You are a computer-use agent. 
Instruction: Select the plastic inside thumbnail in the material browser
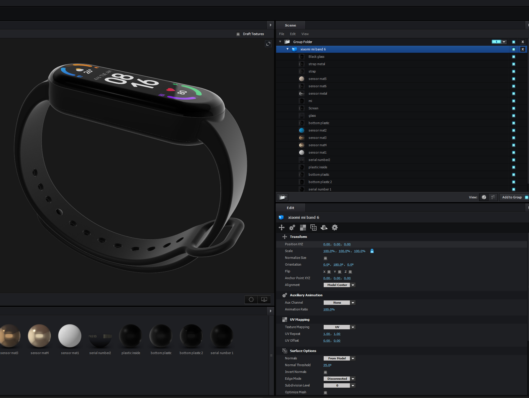point(131,336)
